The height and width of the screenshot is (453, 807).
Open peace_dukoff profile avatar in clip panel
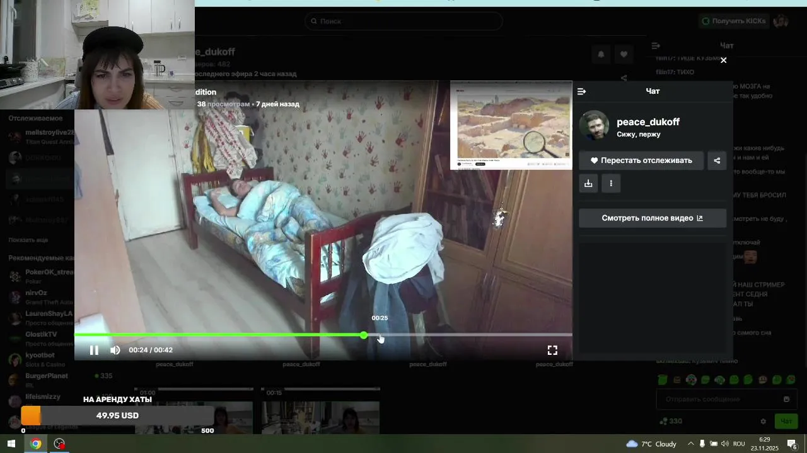[x=594, y=126]
